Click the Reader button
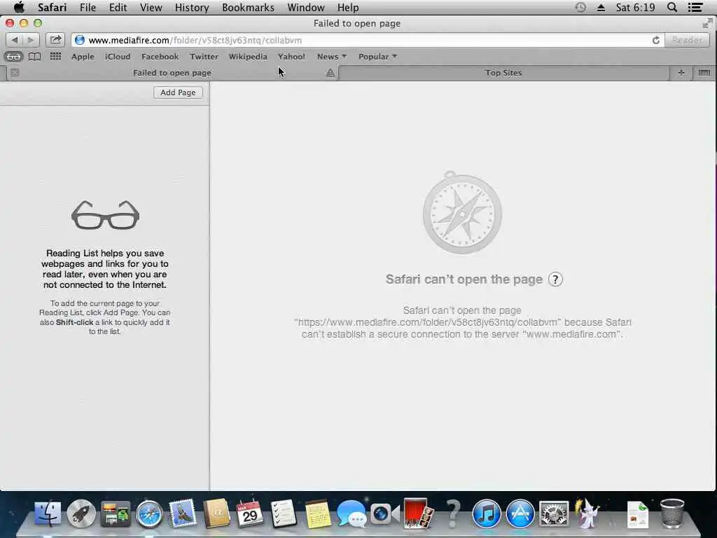717x538 pixels. (x=687, y=40)
